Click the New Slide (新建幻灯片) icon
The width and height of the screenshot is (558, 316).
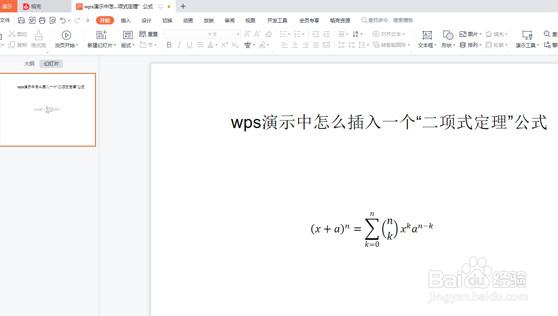pos(101,35)
